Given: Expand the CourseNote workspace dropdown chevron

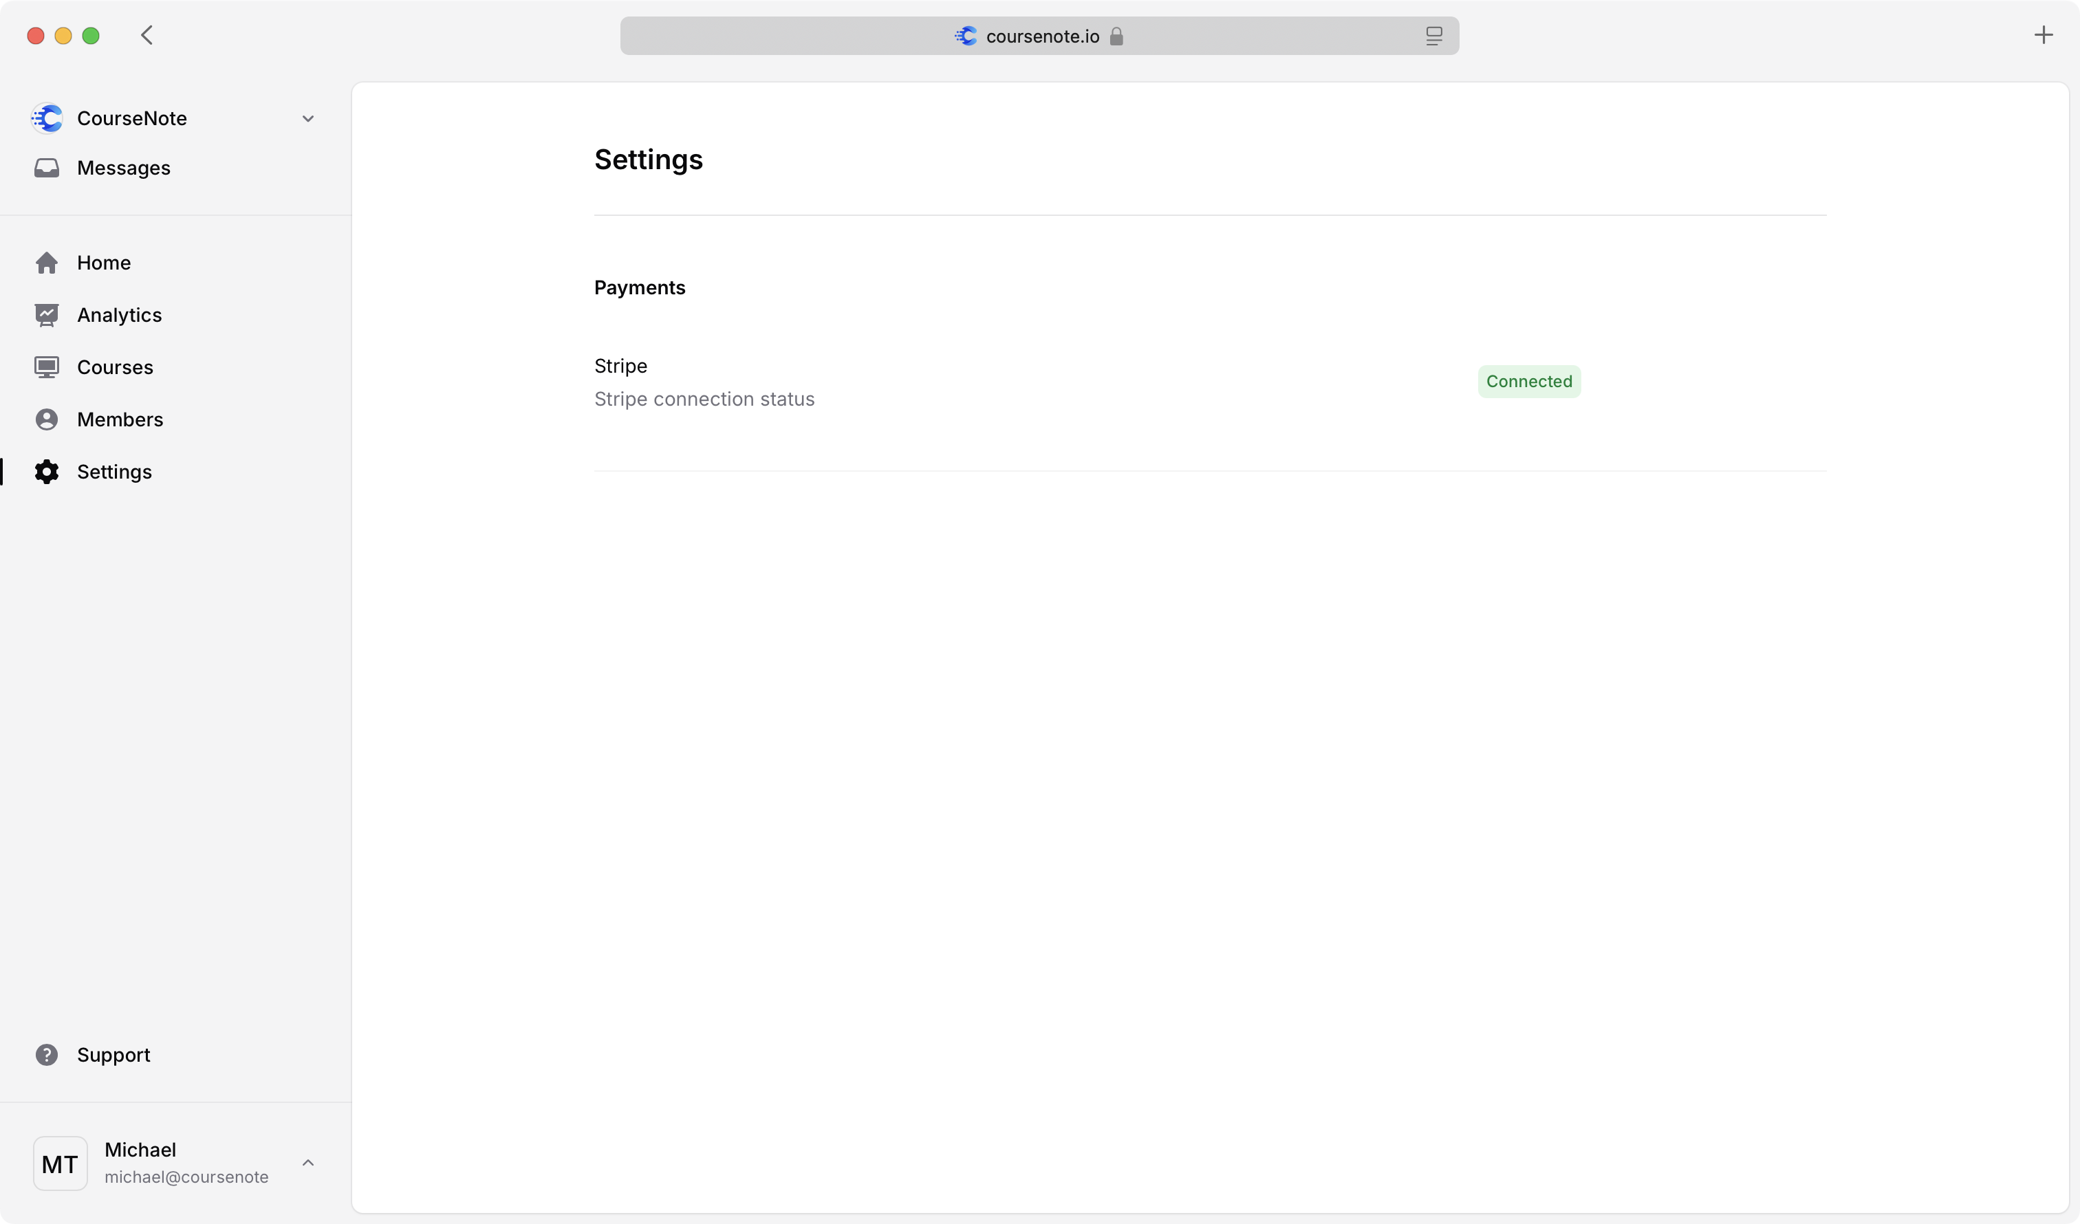Looking at the screenshot, I should click(x=308, y=119).
